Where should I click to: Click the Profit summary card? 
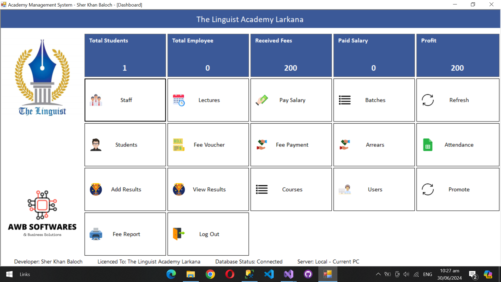point(458,55)
